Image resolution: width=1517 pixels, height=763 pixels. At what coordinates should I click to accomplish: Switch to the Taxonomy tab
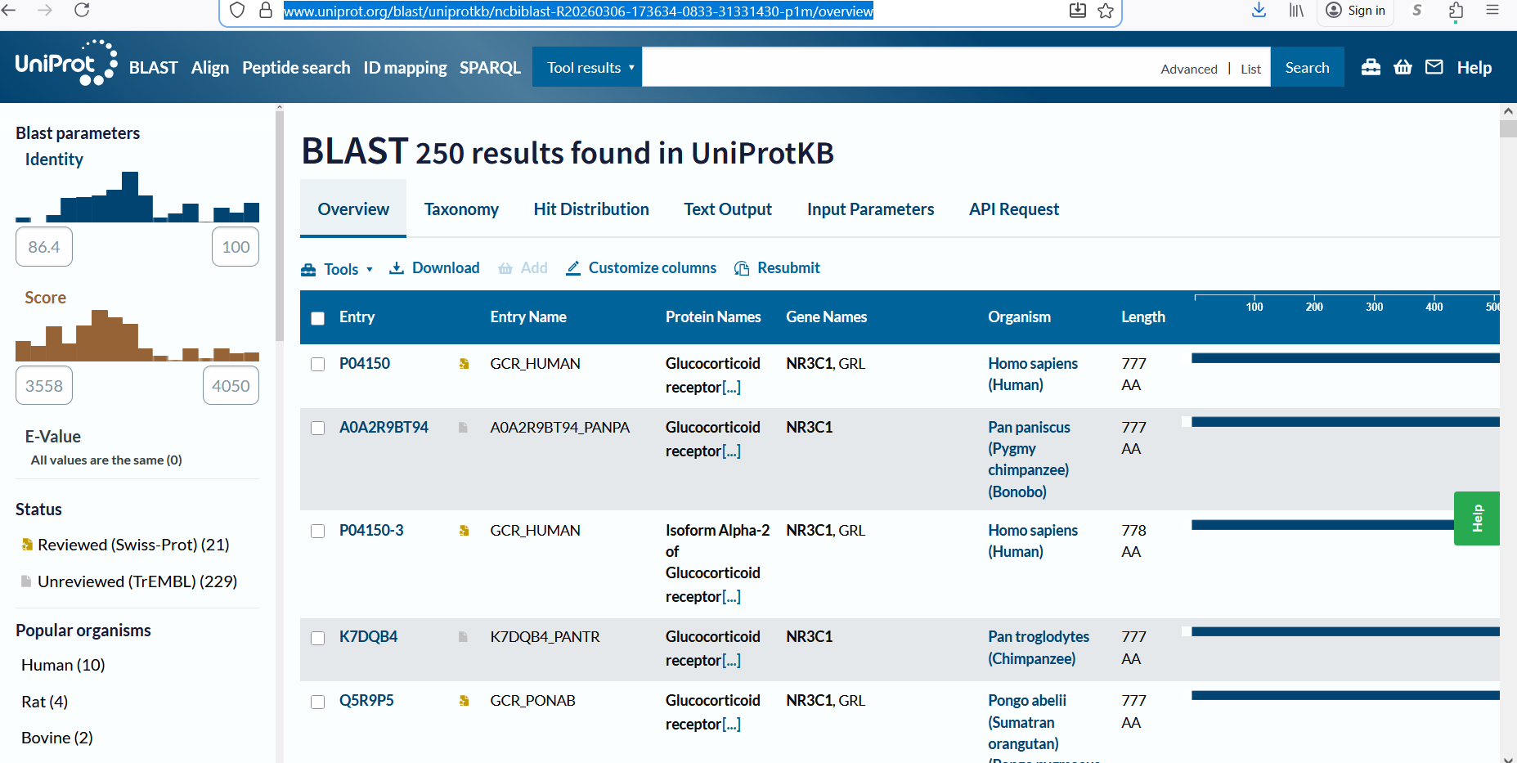click(x=461, y=209)
